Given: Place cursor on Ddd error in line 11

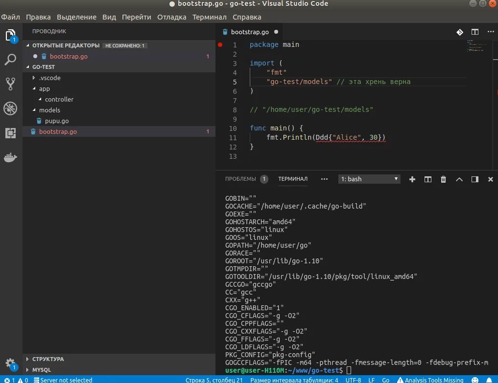Looking at the screenshot, I should (322, 137).
